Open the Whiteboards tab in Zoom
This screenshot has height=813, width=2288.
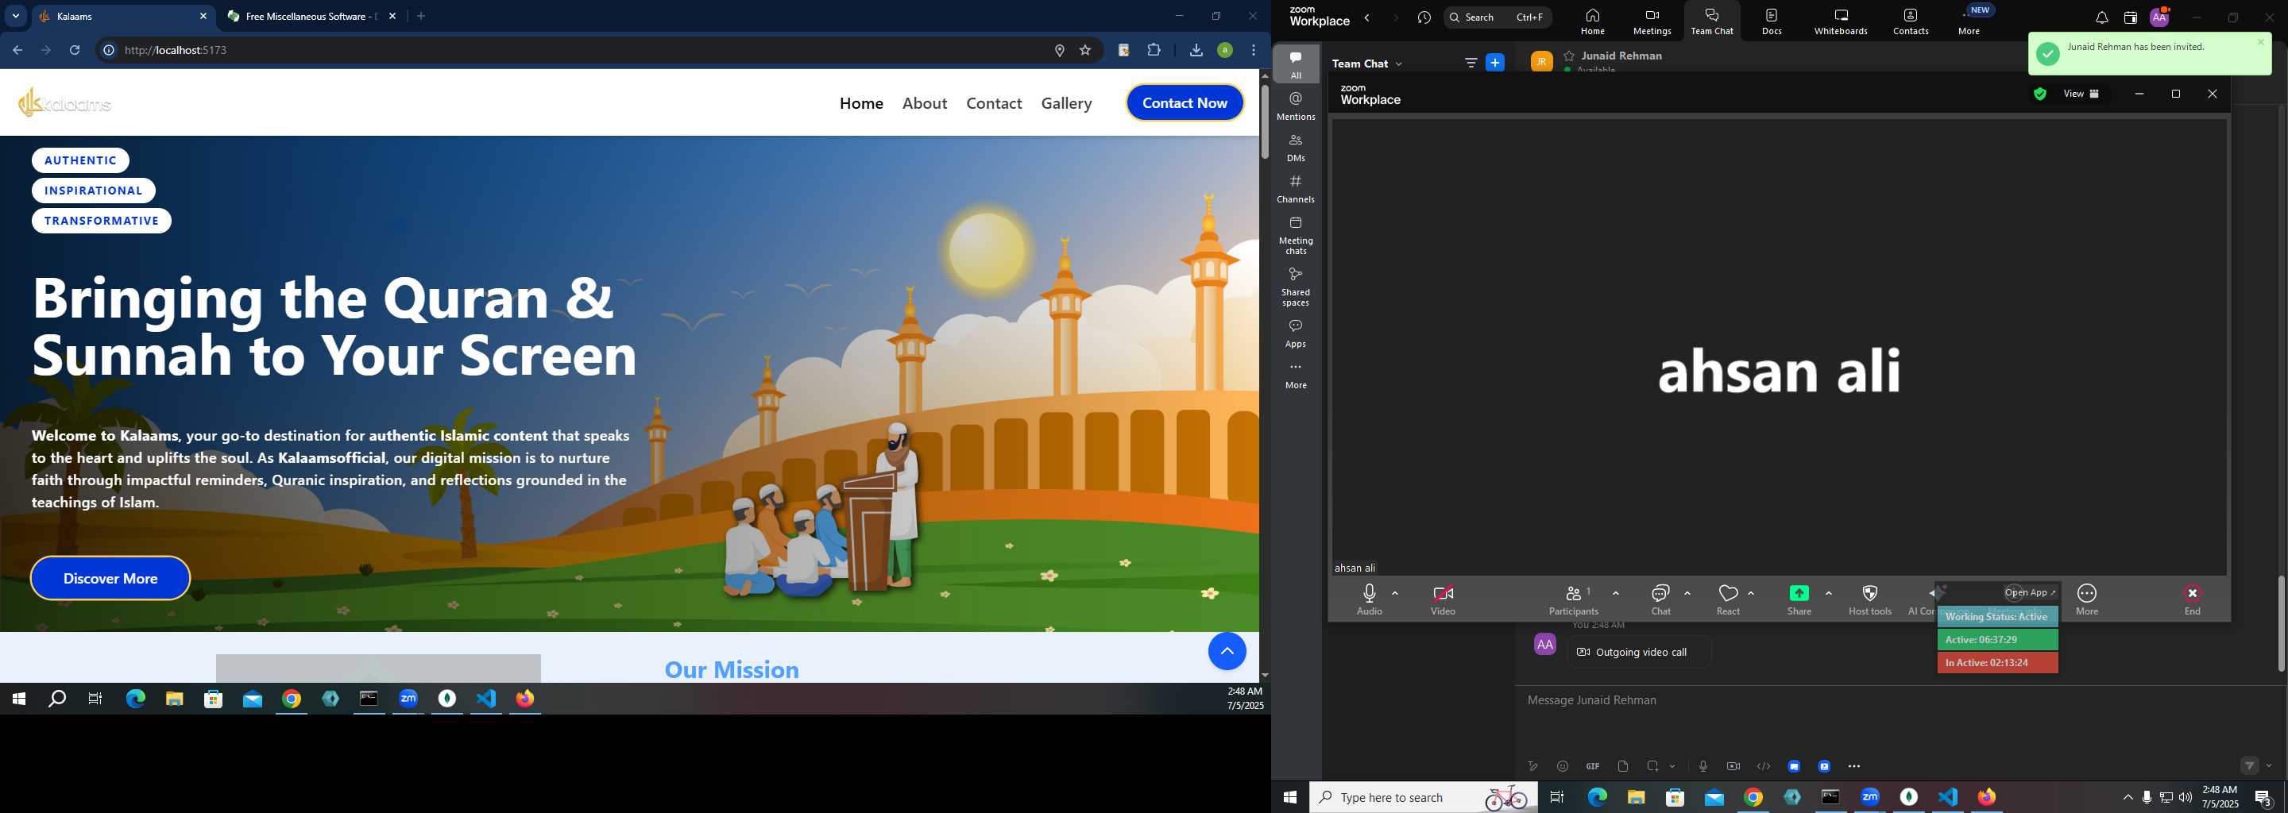[x=1842, y=22]
